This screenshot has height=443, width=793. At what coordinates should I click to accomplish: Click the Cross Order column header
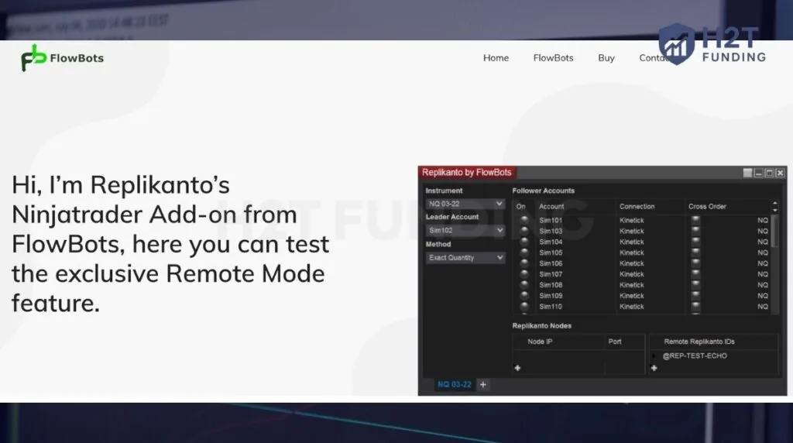[707, 206]
